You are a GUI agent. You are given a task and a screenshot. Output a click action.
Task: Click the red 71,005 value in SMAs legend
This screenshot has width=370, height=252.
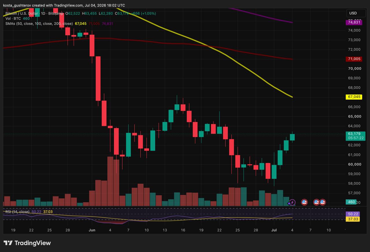coord(94,24)
